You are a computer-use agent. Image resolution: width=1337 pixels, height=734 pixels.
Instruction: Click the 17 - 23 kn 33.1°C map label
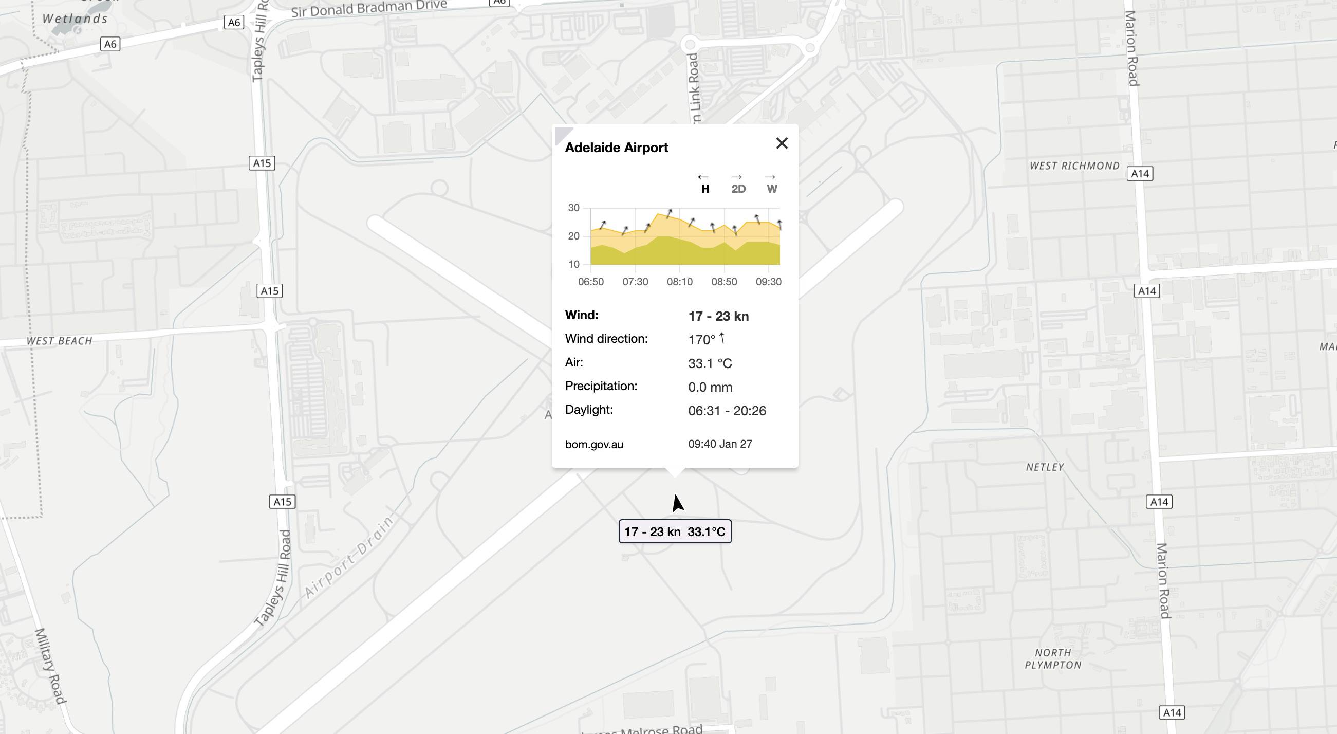pyautogui.click(x=675, y=531)
